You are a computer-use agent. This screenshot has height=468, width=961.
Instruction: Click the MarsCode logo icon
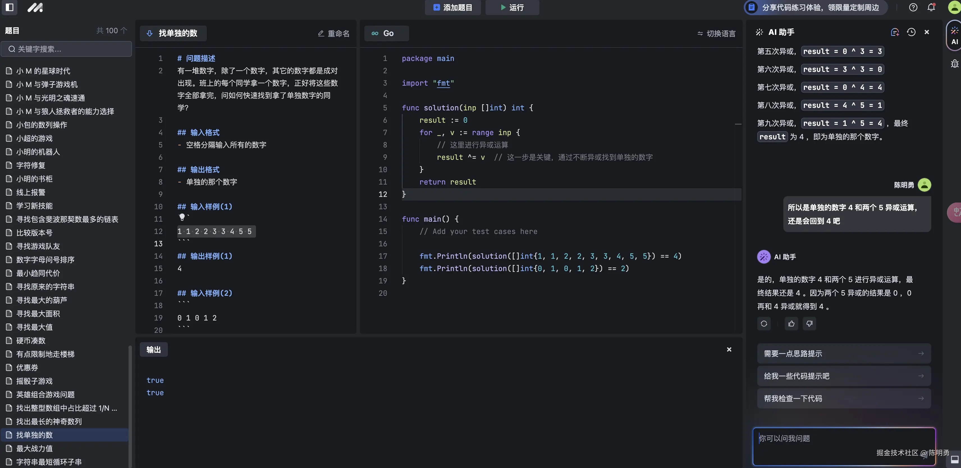pos(35,7)
